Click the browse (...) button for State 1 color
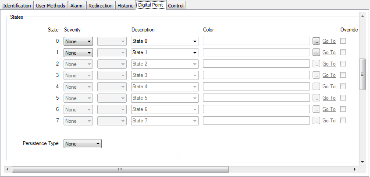370x177 pixels. click(x=317, y=52)
